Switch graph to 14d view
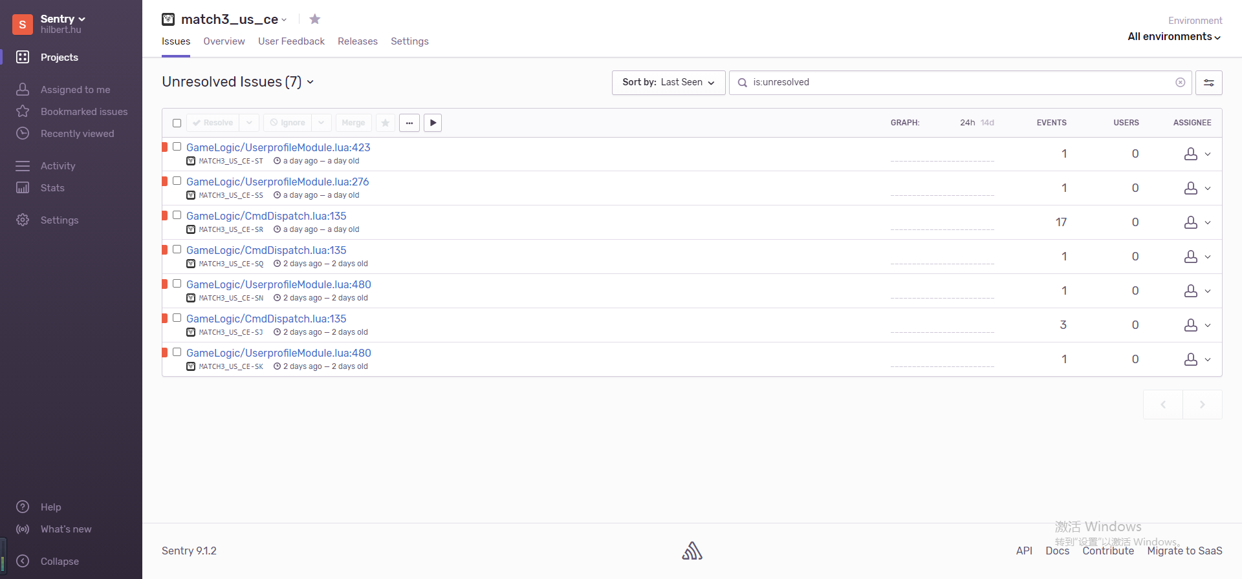1242x579 pixels. click(987, 123)
